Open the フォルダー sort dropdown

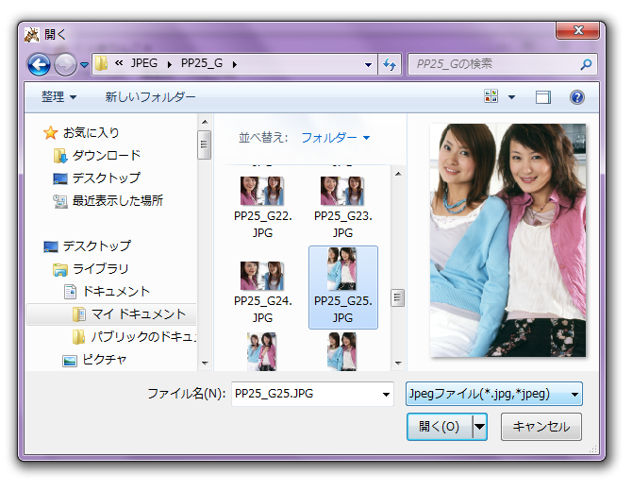point(336,138)
